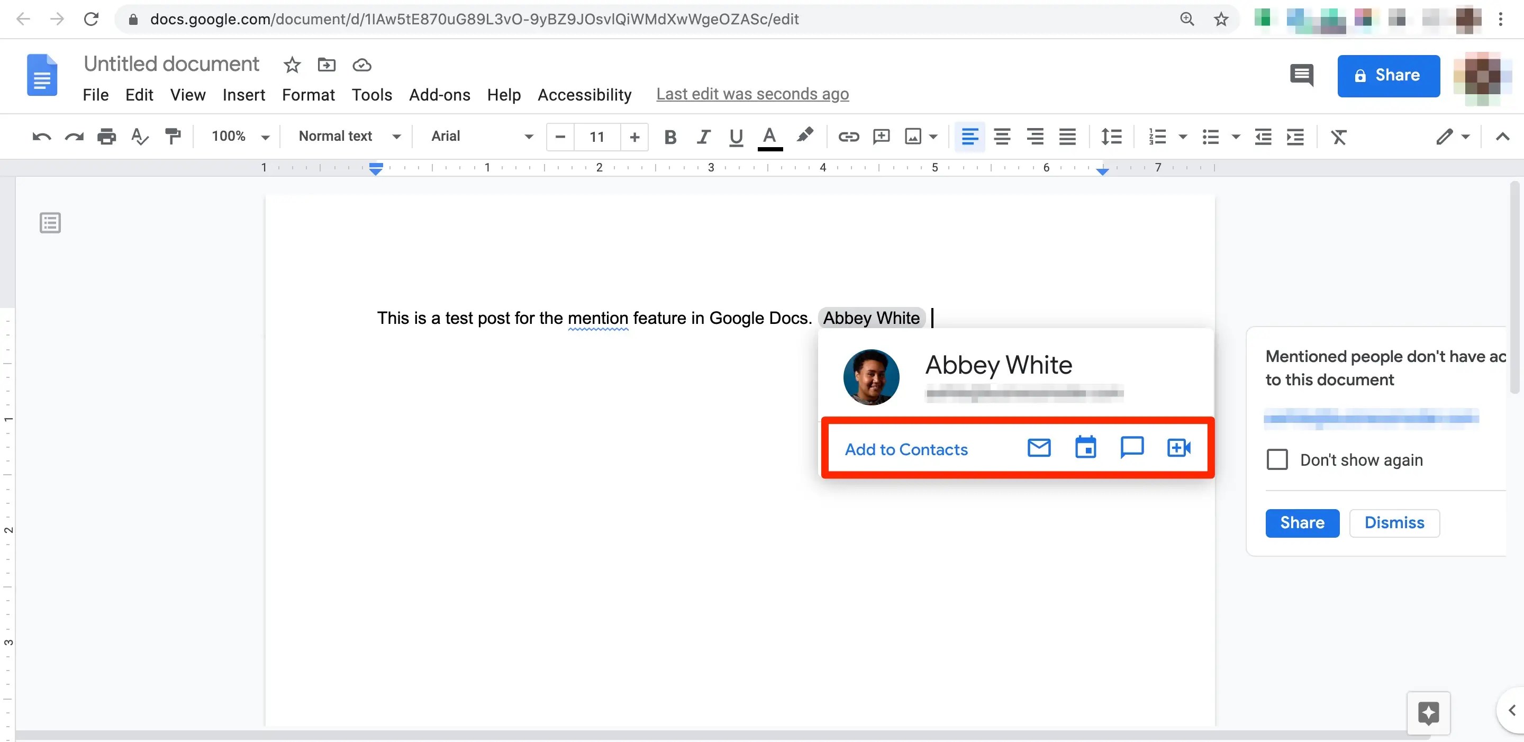Screen dimensions: 1524x742
Task: Open the text color picker
Action: pos(769,137)
